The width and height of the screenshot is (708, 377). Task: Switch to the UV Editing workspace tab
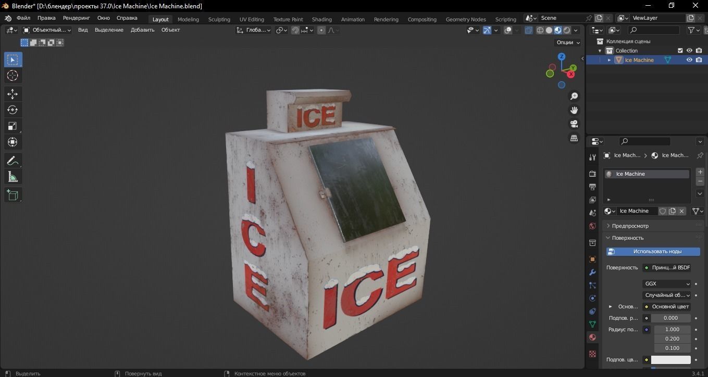(252, 19)
